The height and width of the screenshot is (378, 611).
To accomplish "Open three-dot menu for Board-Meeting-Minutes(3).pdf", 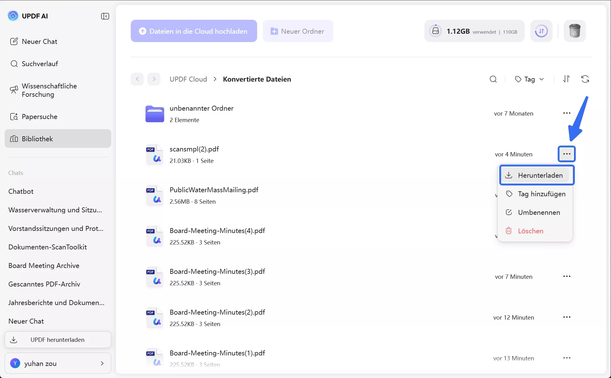I will click(566, 276).
